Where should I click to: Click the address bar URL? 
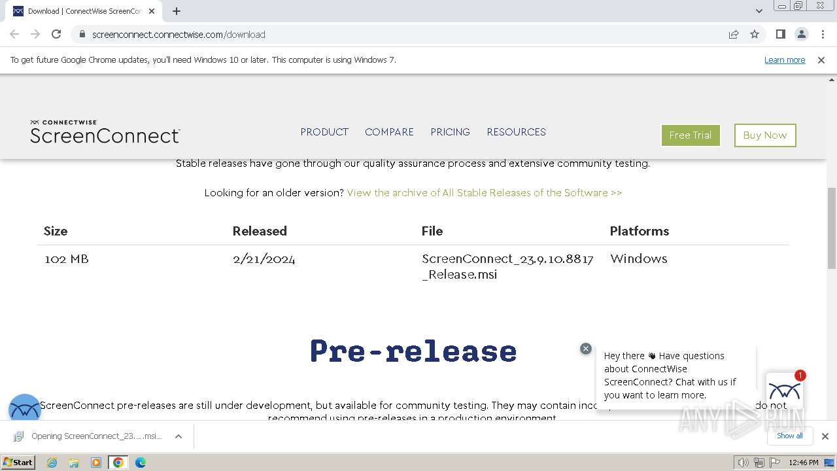[179, 34]
